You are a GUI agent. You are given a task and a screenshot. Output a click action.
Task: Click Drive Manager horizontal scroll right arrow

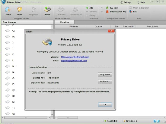(x=49, y=118)
